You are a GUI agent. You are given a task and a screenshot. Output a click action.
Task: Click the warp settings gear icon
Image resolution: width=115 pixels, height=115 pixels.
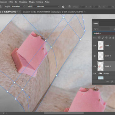pos(63,7)
